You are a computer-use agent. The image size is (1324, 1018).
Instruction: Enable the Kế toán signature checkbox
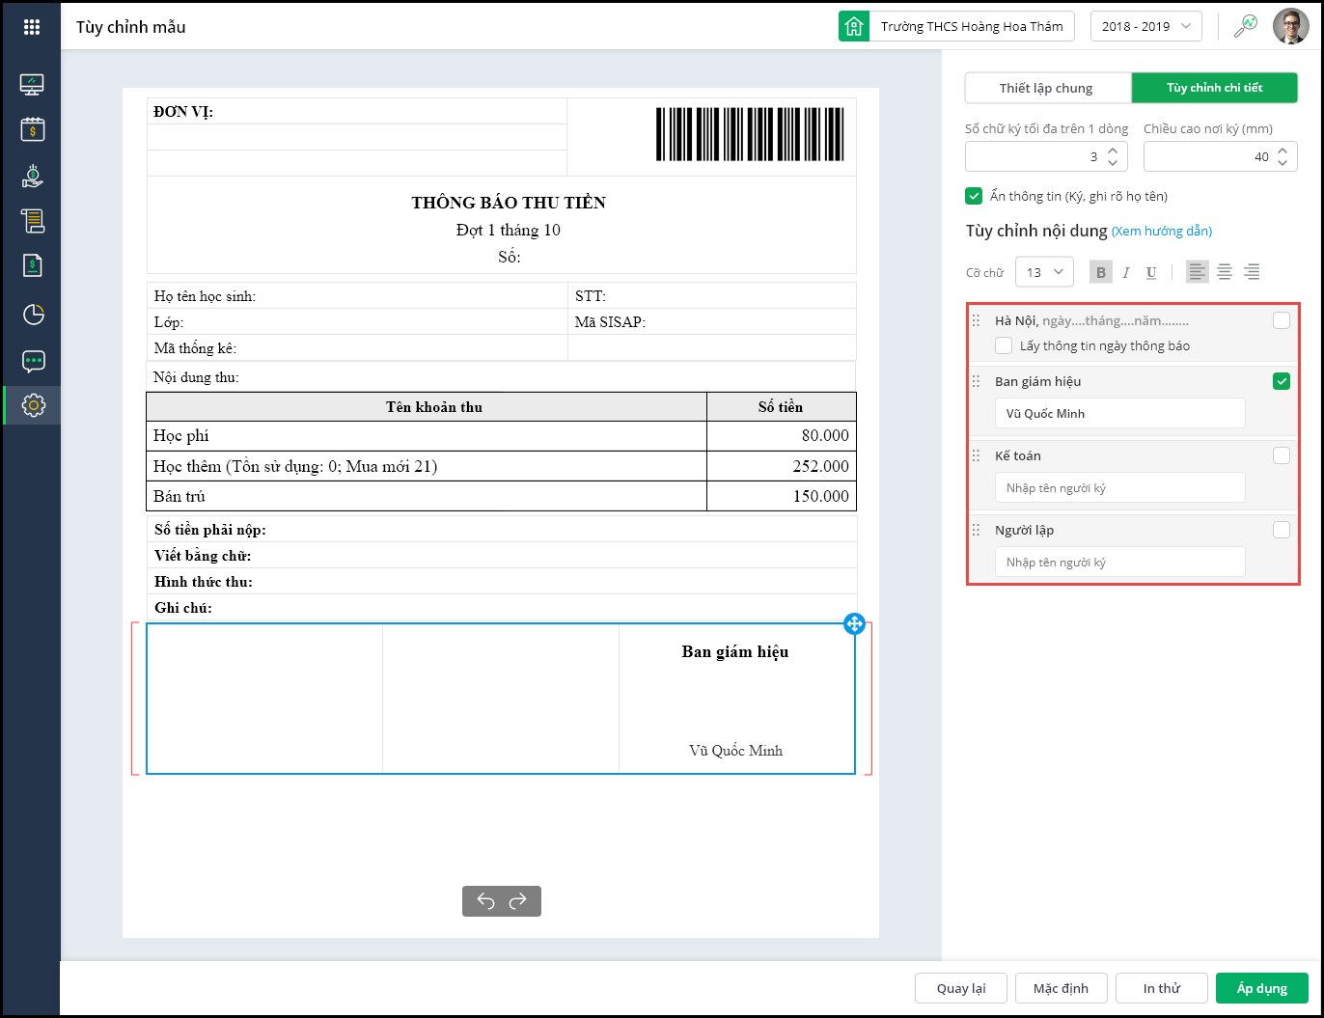click(1281, 455)
